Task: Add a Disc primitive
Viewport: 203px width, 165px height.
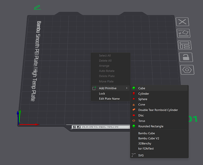Action: tap(159, 115)
